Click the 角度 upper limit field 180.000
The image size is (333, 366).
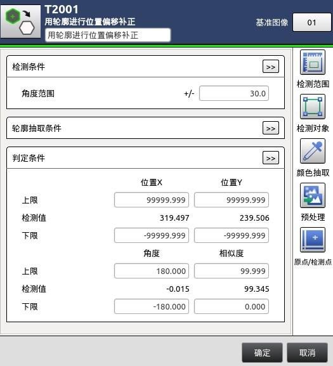coord(152,271)
